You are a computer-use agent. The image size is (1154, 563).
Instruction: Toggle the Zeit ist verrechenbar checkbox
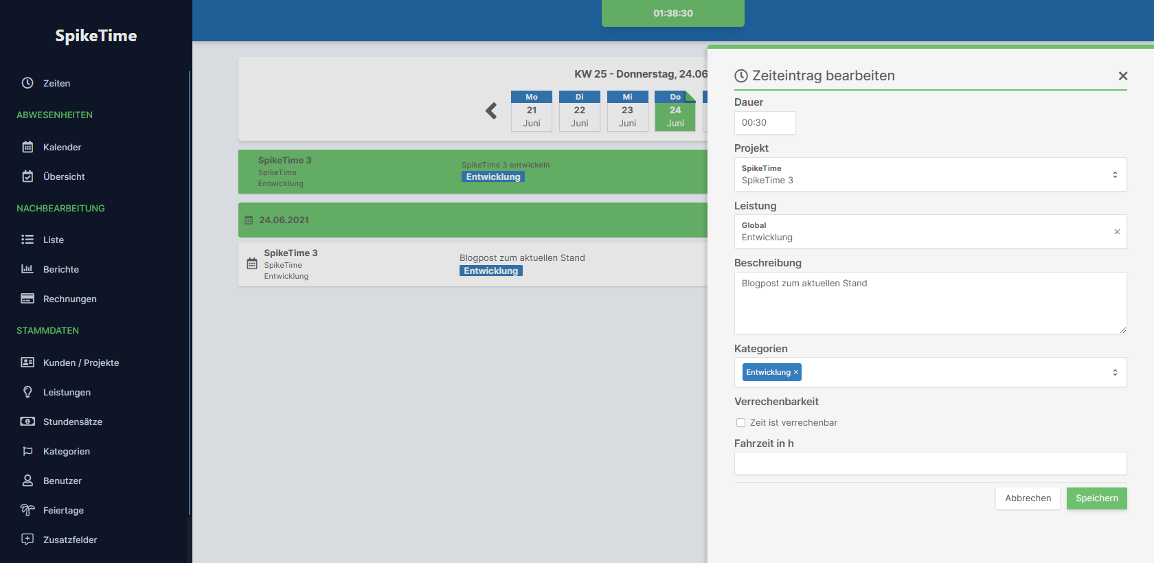[740, 423]
